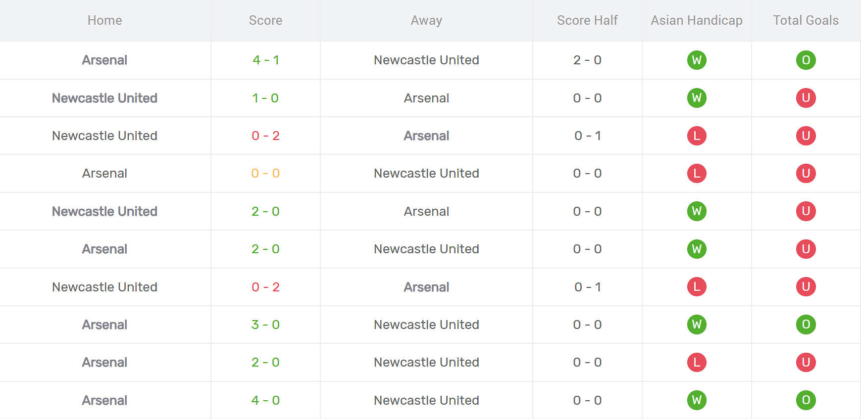Click home team Arsenal in the 3 - 0 match

(x=104, y=325)
